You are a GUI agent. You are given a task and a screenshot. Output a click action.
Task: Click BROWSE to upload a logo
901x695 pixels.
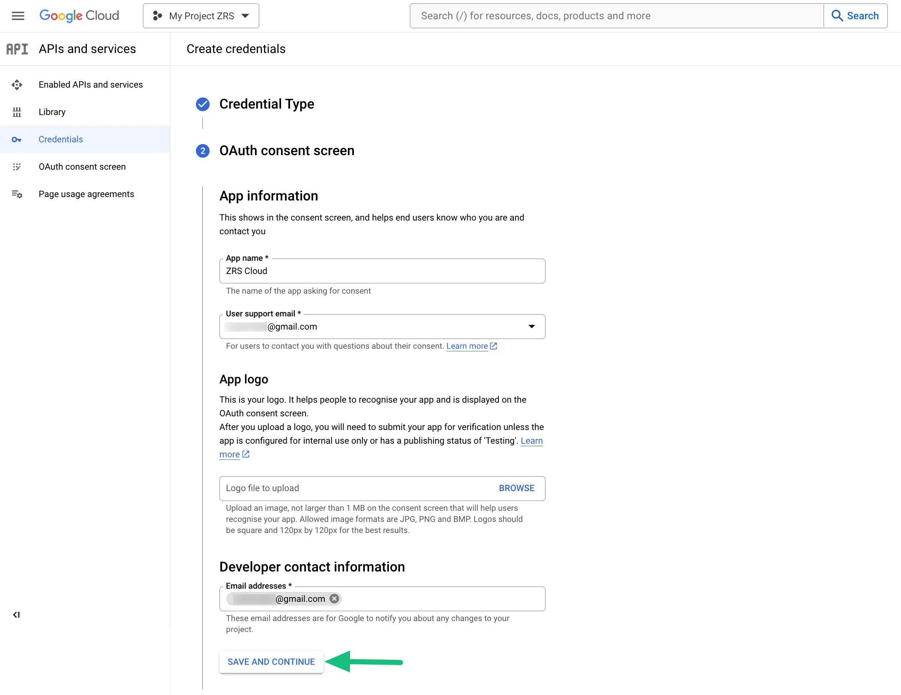tap(516, 488)
